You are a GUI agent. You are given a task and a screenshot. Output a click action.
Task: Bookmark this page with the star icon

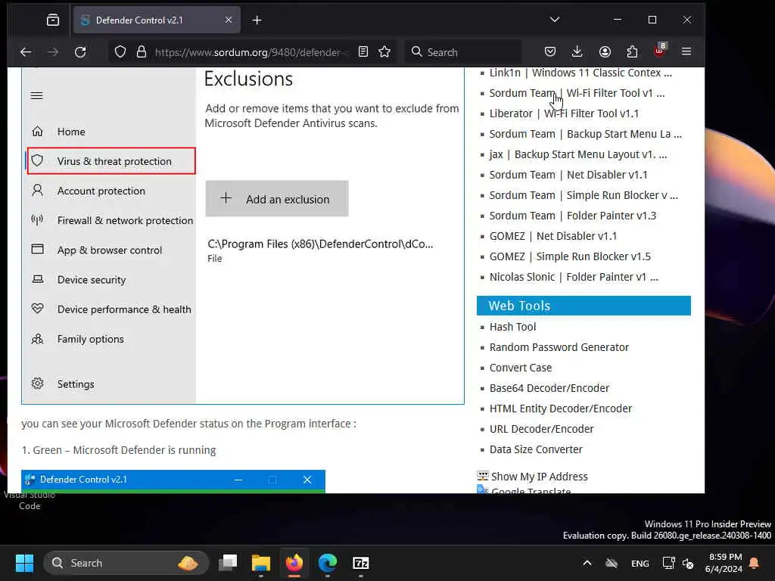384,52
